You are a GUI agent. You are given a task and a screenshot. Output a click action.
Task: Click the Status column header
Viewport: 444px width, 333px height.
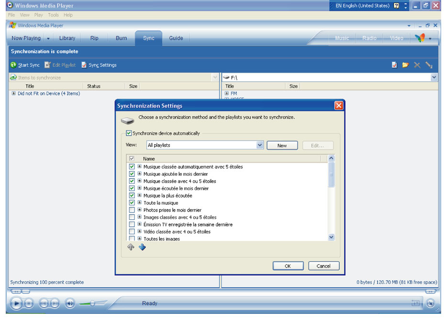coord(104,86)
